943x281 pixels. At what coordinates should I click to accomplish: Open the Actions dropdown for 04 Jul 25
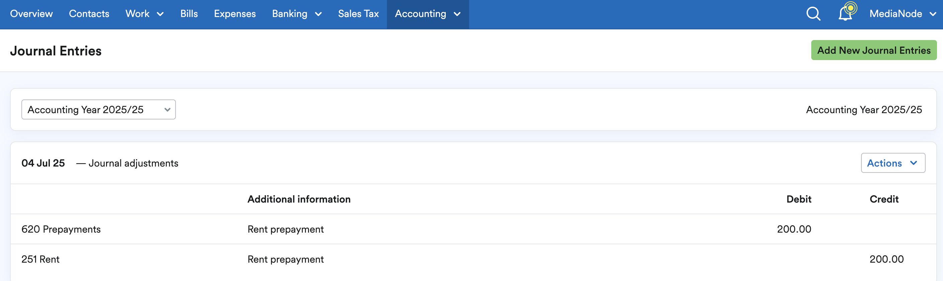pos(893,163)
